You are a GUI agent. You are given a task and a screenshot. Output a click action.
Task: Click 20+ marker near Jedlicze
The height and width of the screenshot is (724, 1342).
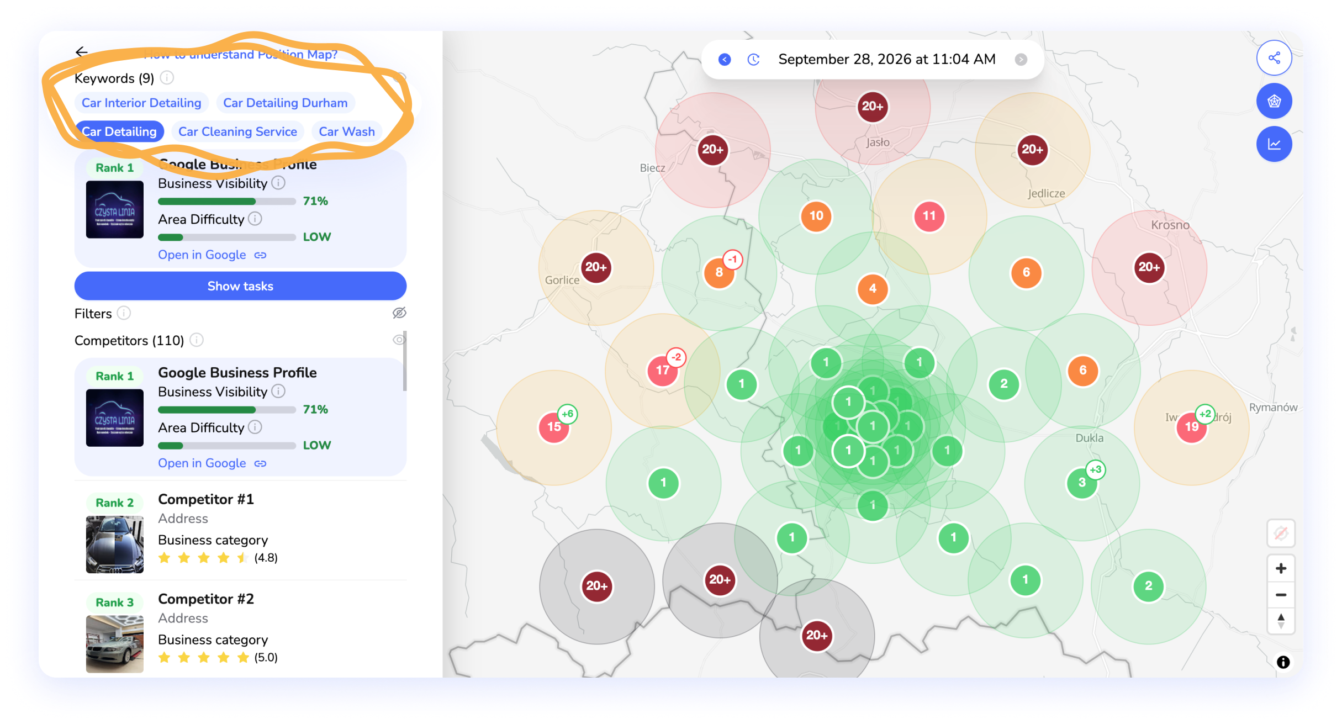pos(1032,150)
